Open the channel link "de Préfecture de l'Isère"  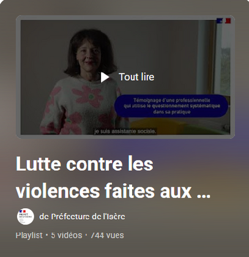[x=82, y=217]
